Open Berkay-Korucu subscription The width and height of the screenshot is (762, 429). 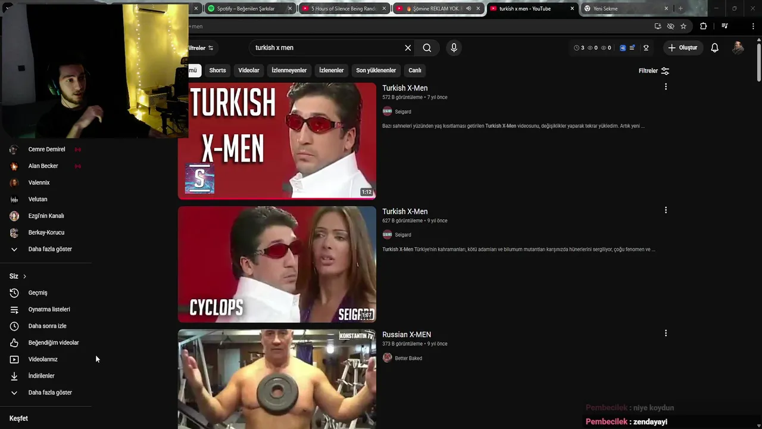click(46, 233)
